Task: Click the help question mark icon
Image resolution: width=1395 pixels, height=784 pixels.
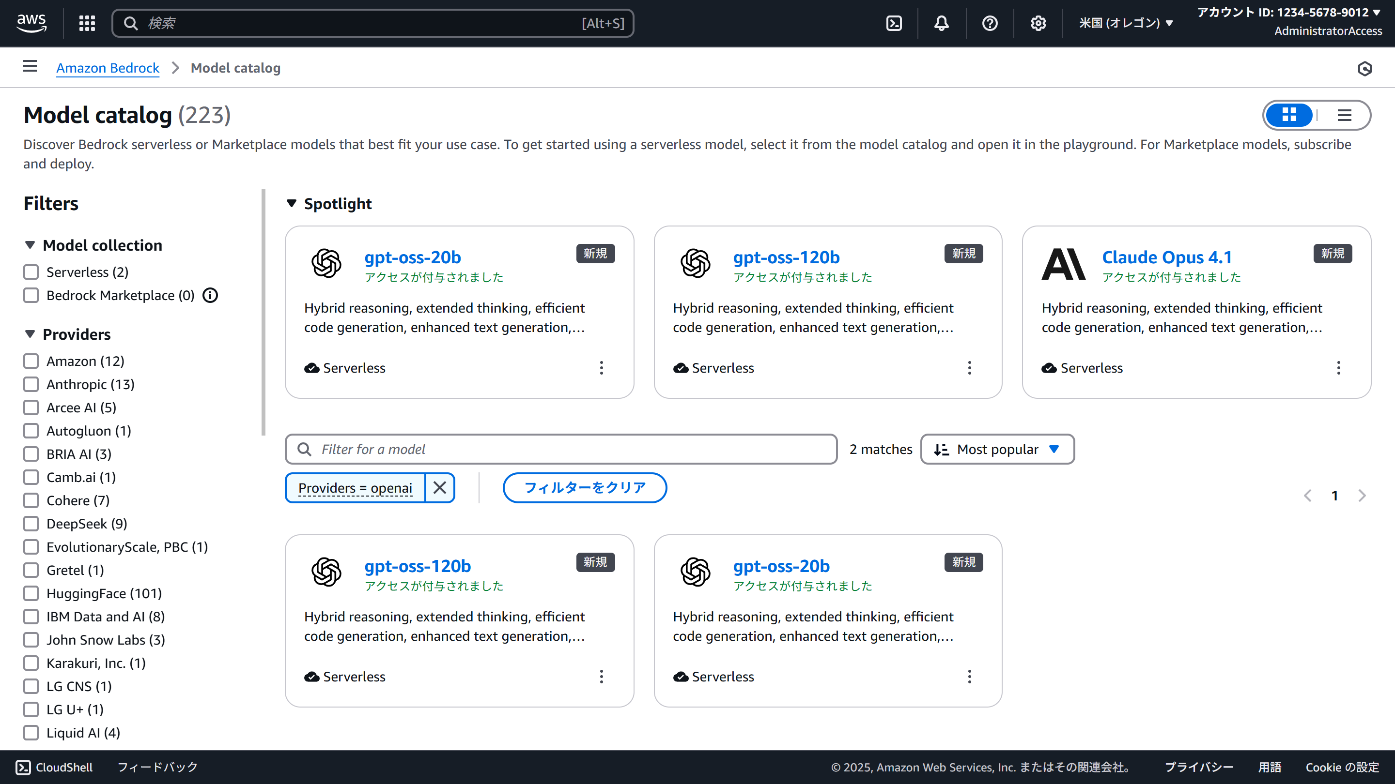Action: coord(990,23)
